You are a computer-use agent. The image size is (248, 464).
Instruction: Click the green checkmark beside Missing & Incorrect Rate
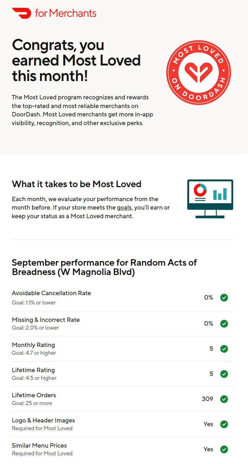click(224, 324)
